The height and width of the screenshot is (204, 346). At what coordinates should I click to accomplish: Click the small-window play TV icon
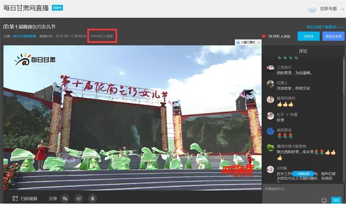pos(238,42)
